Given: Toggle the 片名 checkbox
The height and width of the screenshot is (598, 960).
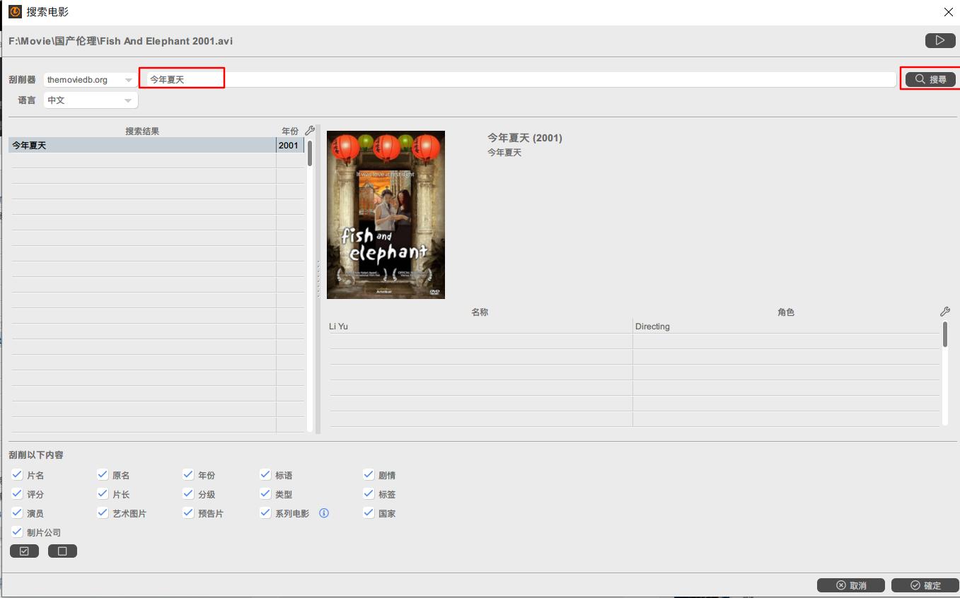Looking at the screenshot, I should 17,474.
